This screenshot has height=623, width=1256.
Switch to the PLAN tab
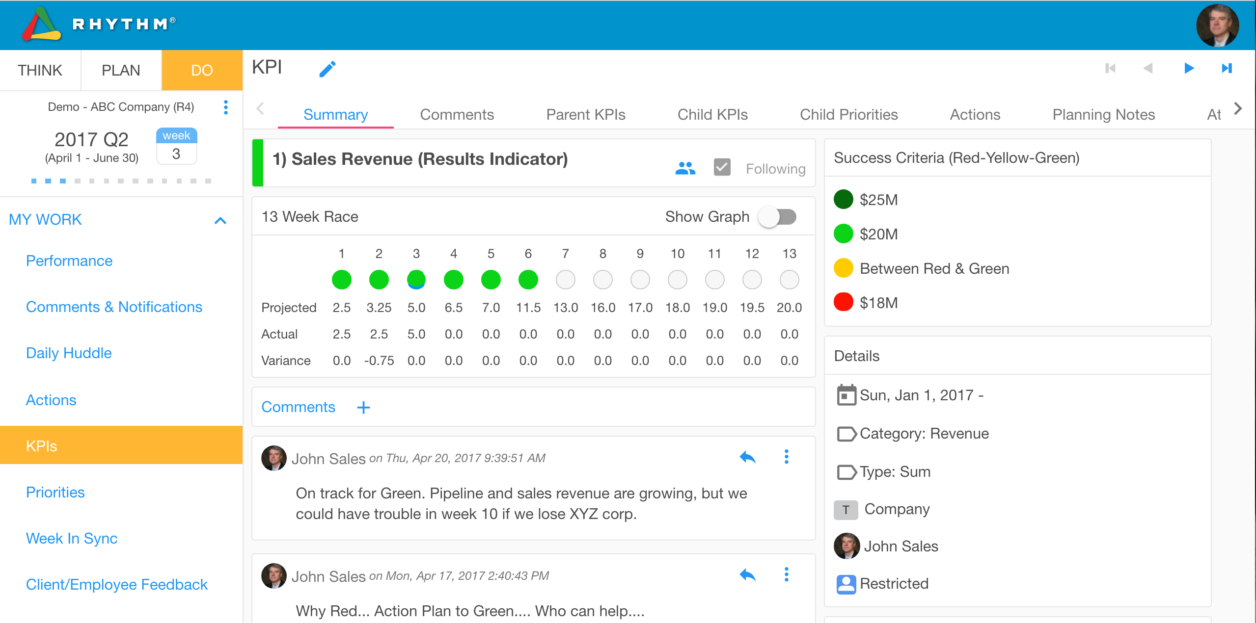point(121,70)
